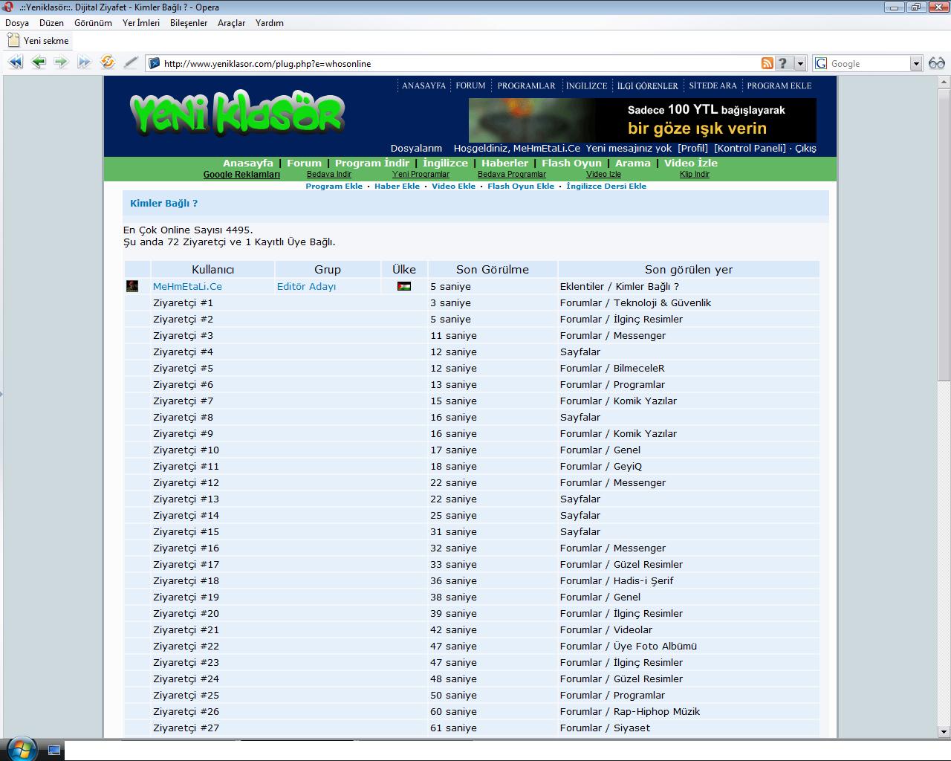951x761 pixels.
Task: Reload the page with the refresh icon
Action: 108,62
